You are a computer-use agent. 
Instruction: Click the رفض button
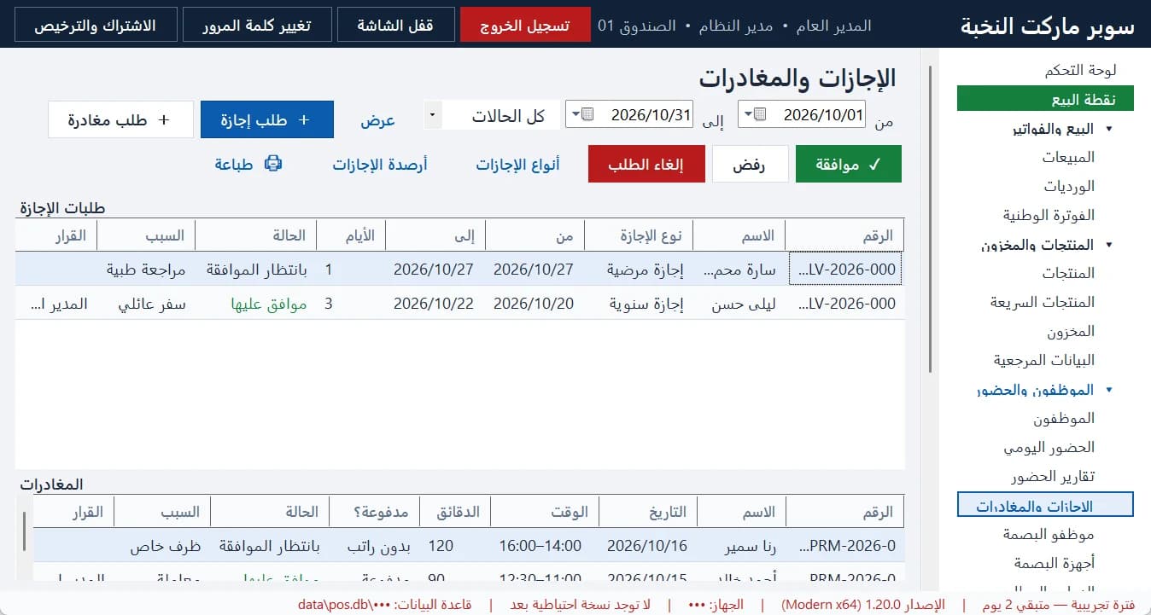coord(751,165)
